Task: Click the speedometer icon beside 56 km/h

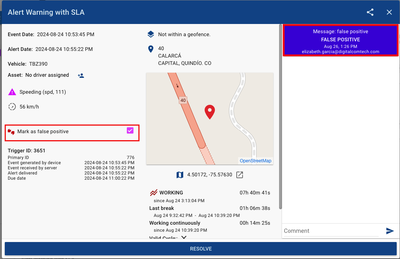Action: point(12,107)
